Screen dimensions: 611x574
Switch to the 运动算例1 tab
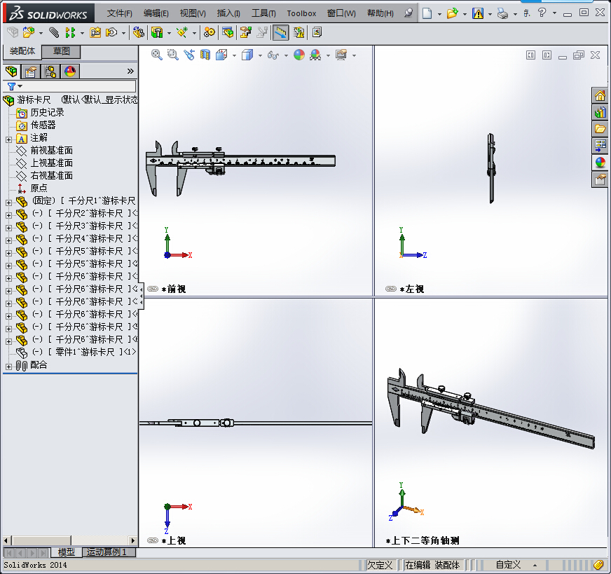(x=109, y=552)
